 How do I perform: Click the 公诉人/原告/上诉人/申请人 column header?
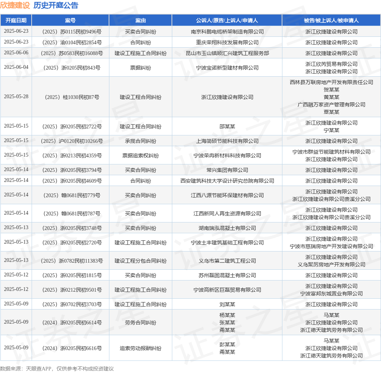pos(227,20)
